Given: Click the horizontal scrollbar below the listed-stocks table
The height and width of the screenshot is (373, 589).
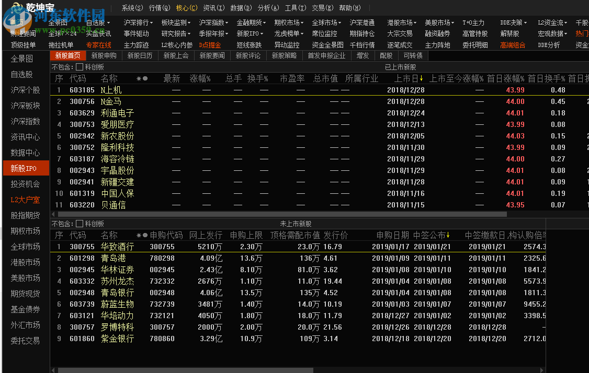Looking at the screenshot, I should coord(262,214).
